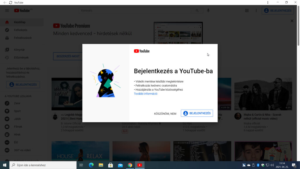Screen dimensions: 300x169
Task: Click YouTube logo inside dialog
Action: pos(142,51)
